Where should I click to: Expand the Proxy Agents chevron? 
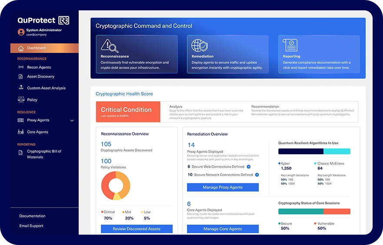[x=72, y=121]
